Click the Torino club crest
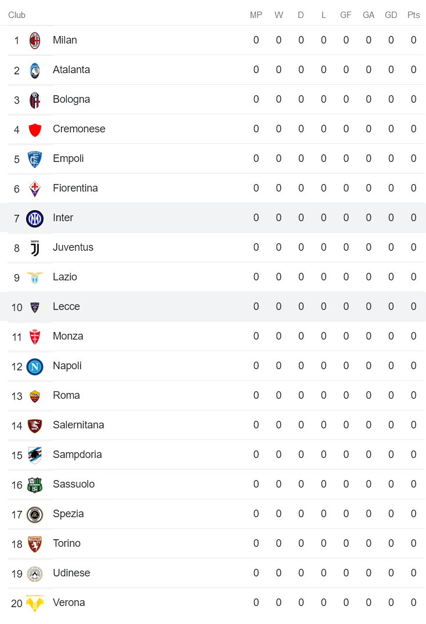The image size is (426, 624). click(35, 544)
